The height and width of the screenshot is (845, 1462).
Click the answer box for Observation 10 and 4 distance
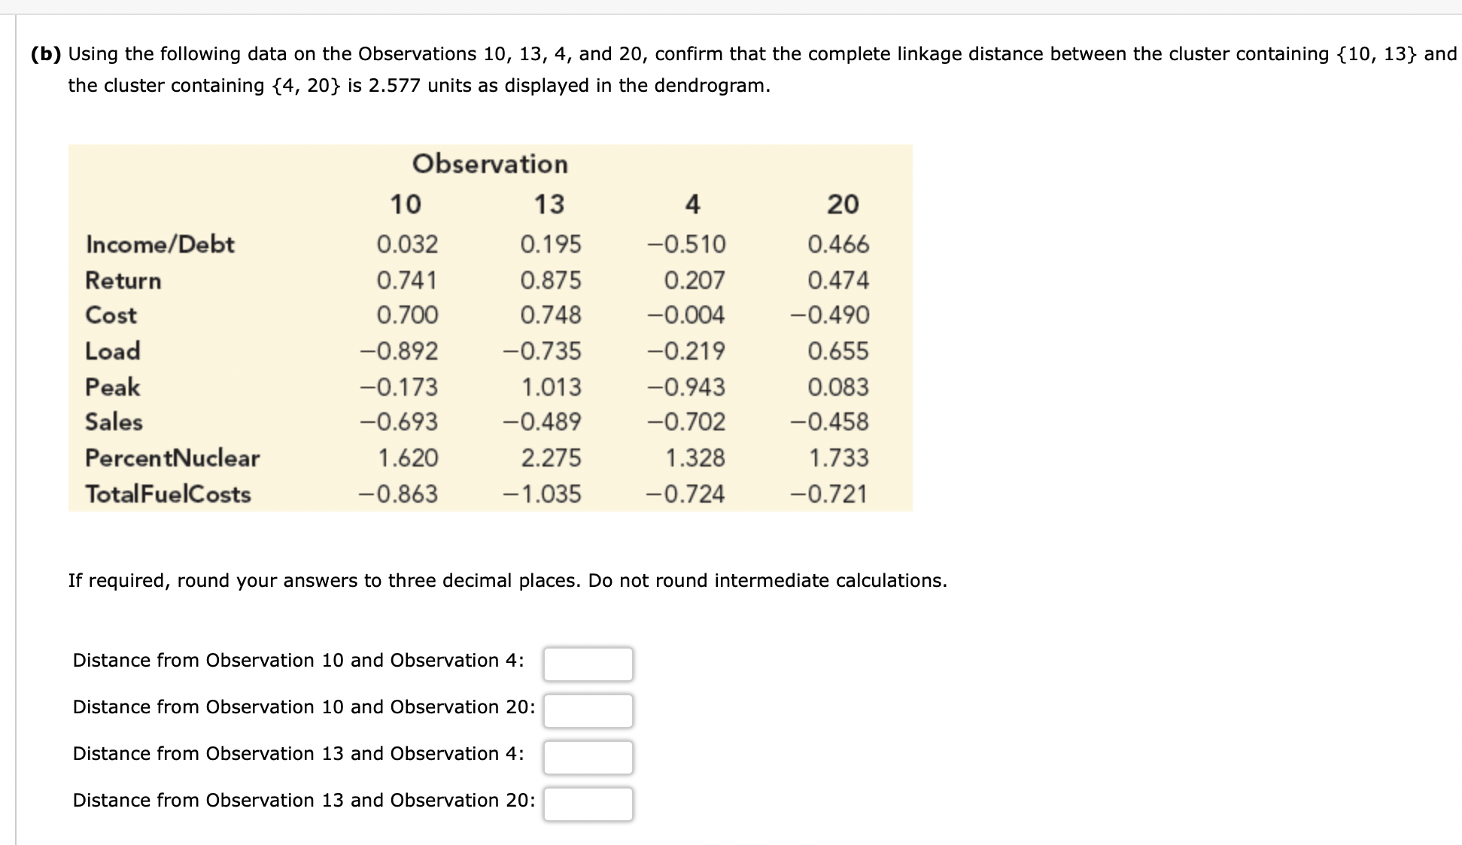click(x=588, y=664)
